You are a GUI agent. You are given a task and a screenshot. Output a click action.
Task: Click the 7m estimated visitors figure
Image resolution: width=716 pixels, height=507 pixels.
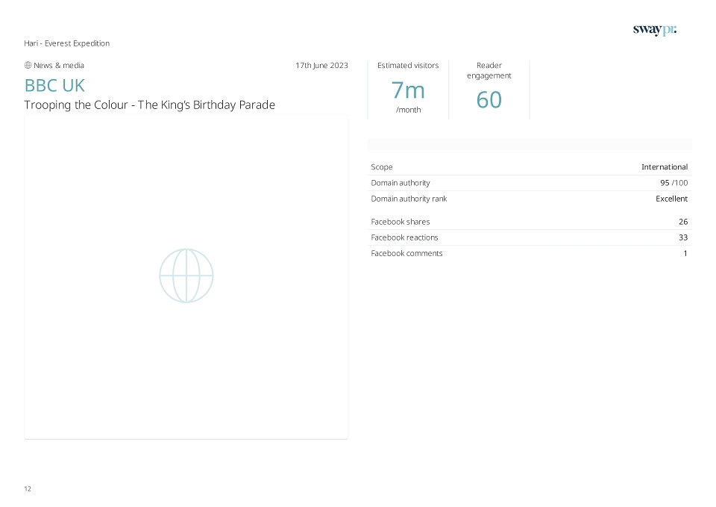pos(408,90)
